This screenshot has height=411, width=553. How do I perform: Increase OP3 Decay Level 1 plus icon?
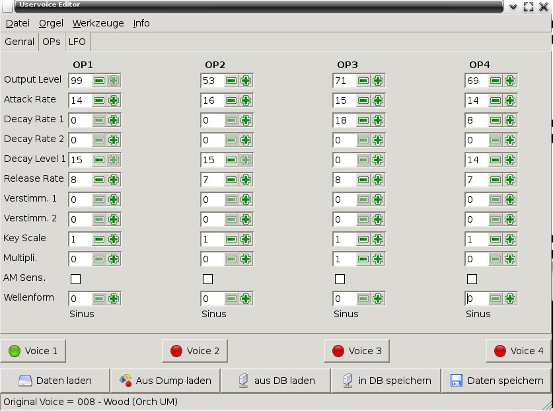(x=378, y=160)
